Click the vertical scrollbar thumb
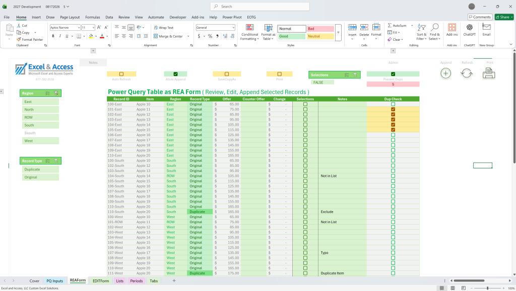 (x=514, y=107)
